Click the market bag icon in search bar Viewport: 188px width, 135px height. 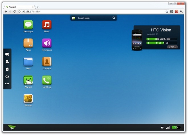(x=73, y=18)
